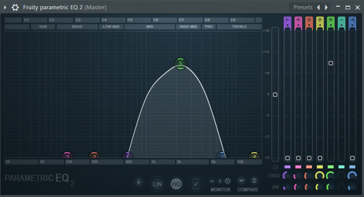This screenshot has height=197, width=364.
Task: Select the first Monitor option (dash)
Action: point(212,181)
